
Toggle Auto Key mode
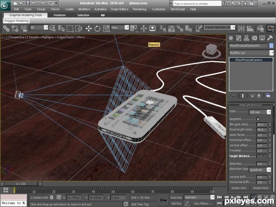click(x=176, y=197)
